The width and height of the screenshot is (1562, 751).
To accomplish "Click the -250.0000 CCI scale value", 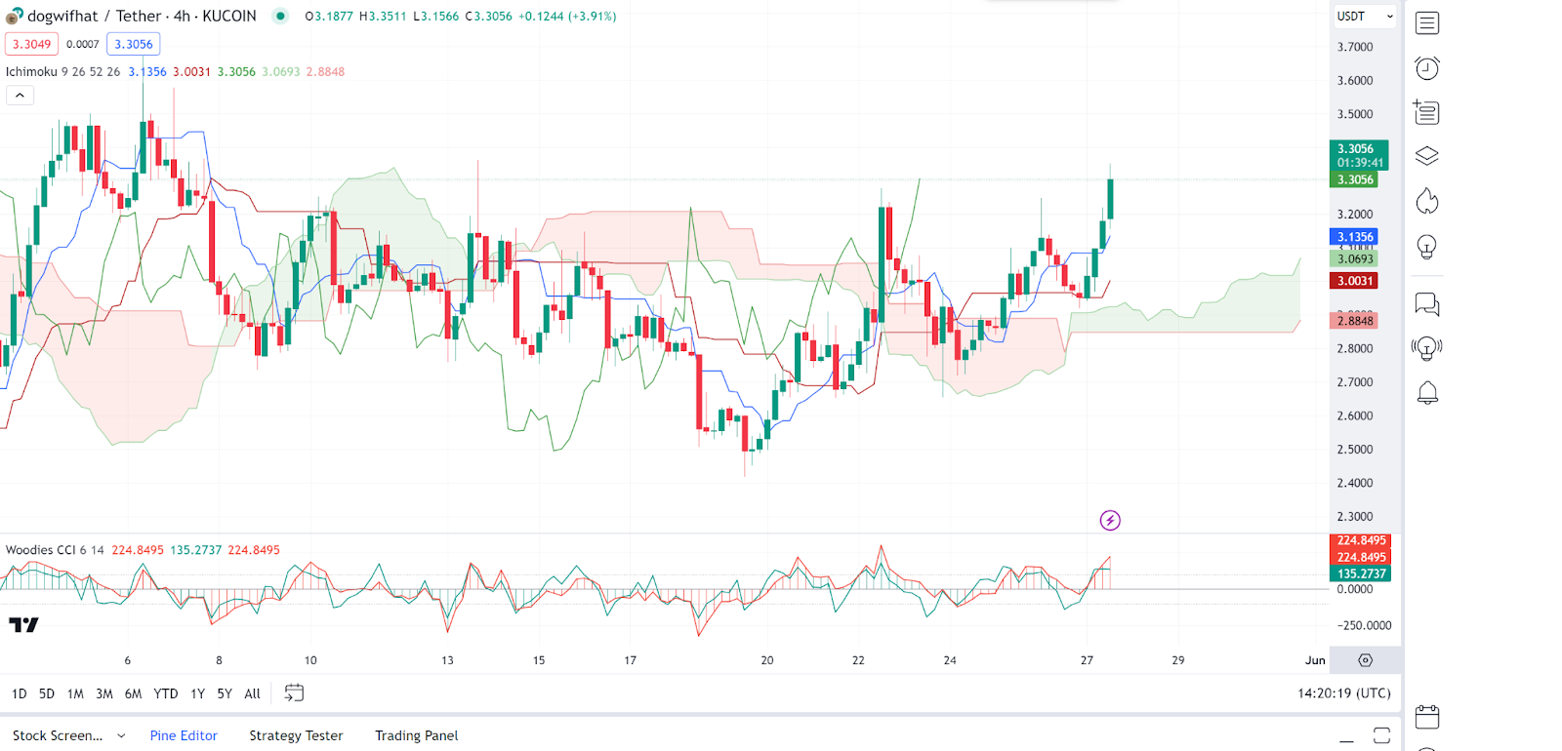I will click(x=1364, y=625).
